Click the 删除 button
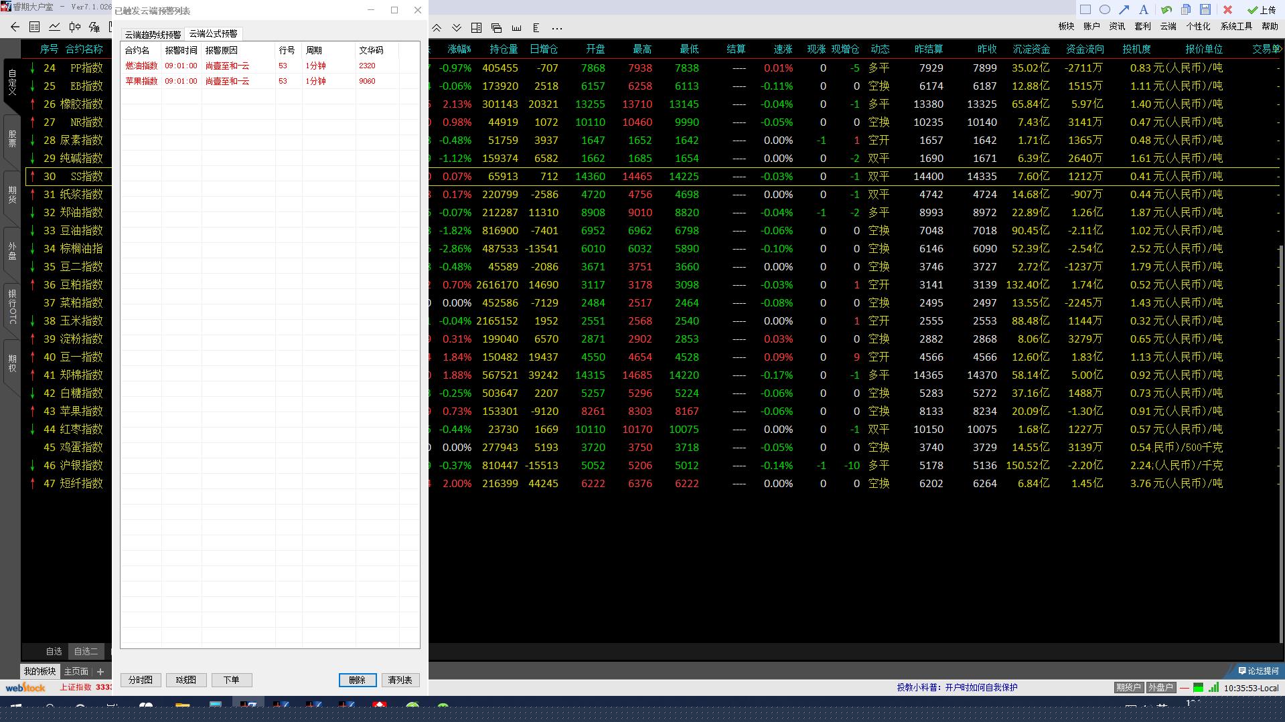 (x=357, y=680)
